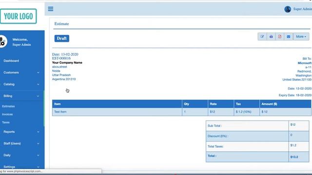Open Daily in the sidebar

pos(7,155)
